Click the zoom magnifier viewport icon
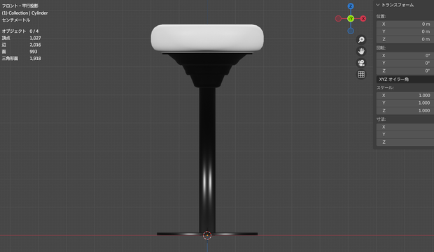The height and width of the screenshot is (252, 434). pos(361,40)
